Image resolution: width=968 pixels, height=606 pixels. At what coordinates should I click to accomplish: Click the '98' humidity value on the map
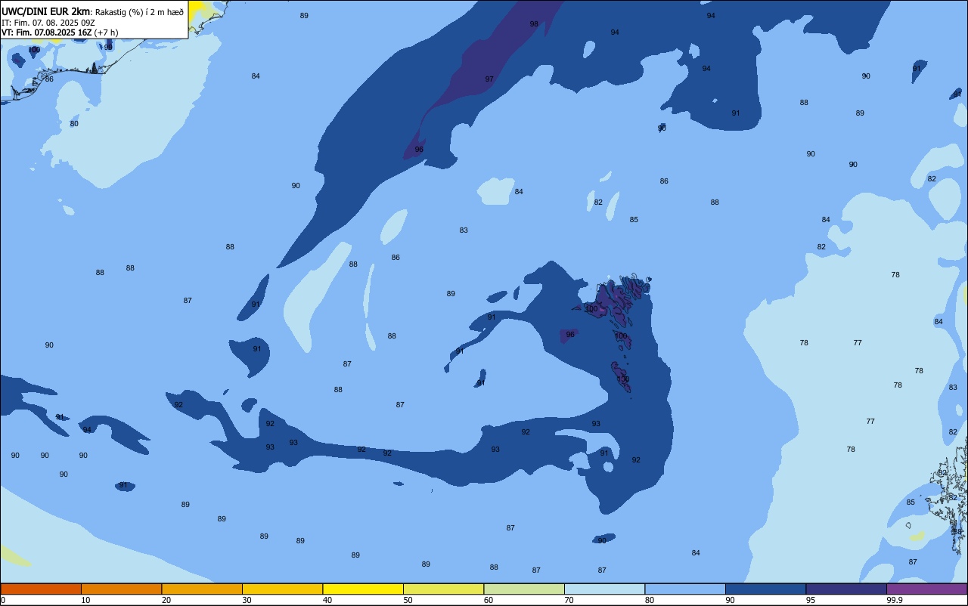coord(534,24)
